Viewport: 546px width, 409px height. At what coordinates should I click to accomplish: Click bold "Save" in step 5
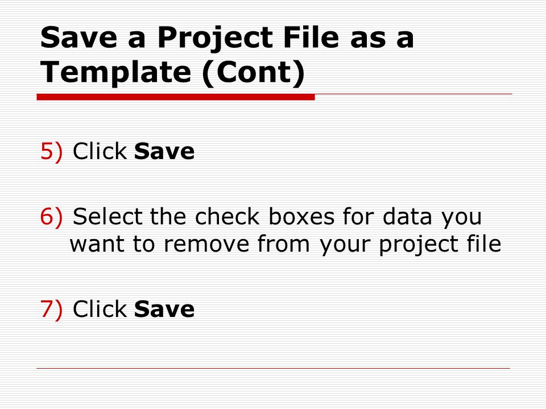164,151
